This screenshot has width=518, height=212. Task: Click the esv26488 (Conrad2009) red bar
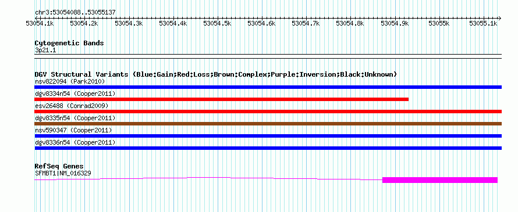coord(268,112)
